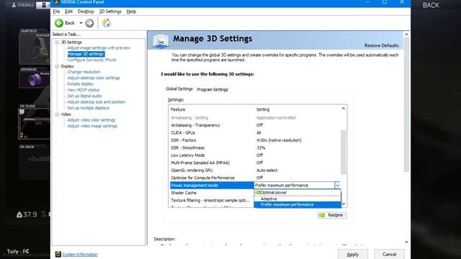The height and width of the screenshot is (259, 461).
Task: Click the main panel scroll up arrow
Action: click(406, 35)
